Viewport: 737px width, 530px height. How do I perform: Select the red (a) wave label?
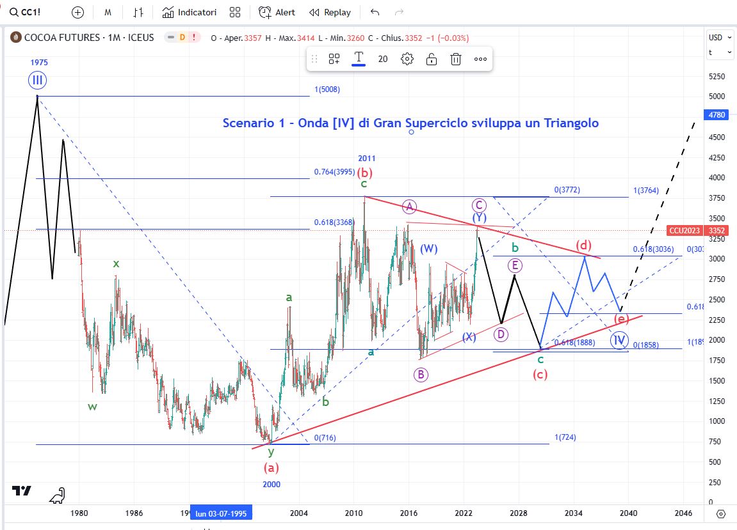(271, 467)
